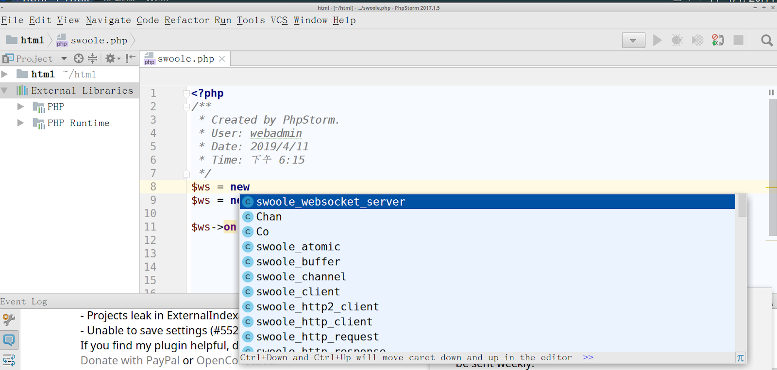Click the Run (play) toolbar icon

(658, 40)
